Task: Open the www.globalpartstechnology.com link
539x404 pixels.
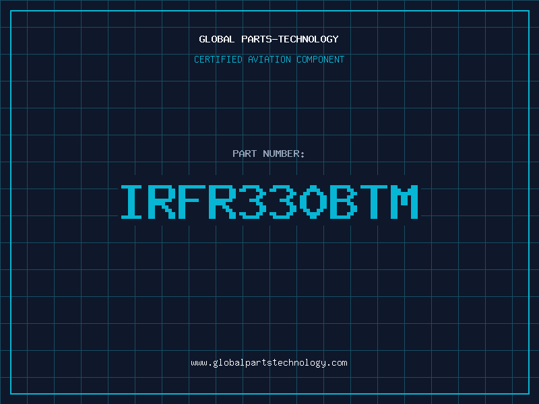Action: pos(269,363)
